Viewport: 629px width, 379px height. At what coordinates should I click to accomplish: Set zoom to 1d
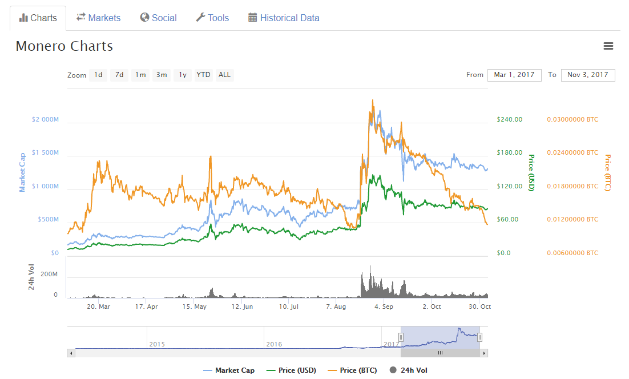(98, 75)
